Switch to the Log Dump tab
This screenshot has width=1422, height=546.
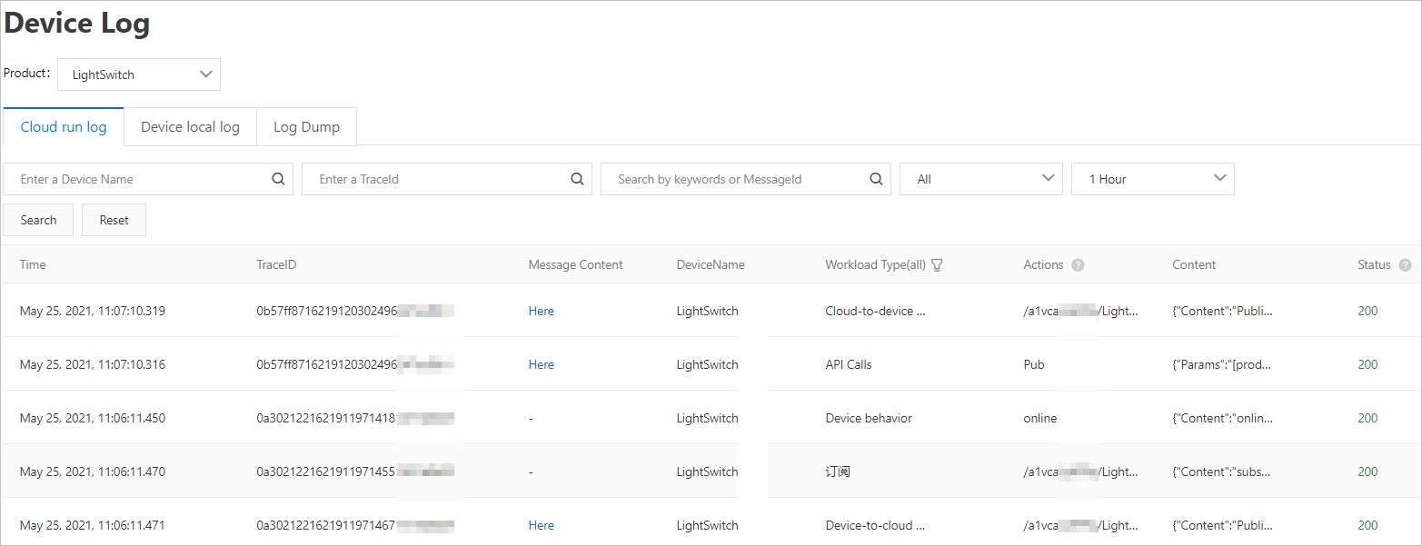click(x=306, y=126)
